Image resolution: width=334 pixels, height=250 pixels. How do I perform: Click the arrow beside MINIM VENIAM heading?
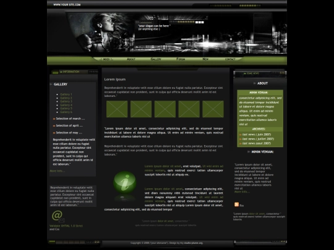pos(249,152)
